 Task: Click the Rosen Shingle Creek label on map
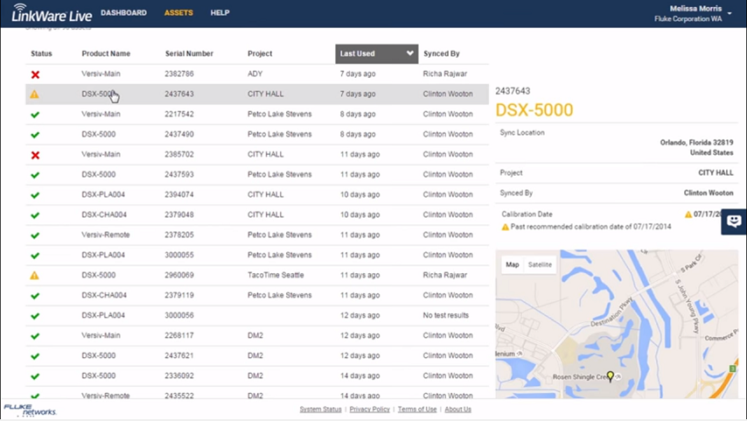click(583, 377)
